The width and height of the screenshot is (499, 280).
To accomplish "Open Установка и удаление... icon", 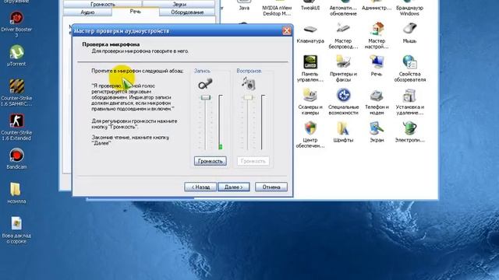I will pos(409,95).
